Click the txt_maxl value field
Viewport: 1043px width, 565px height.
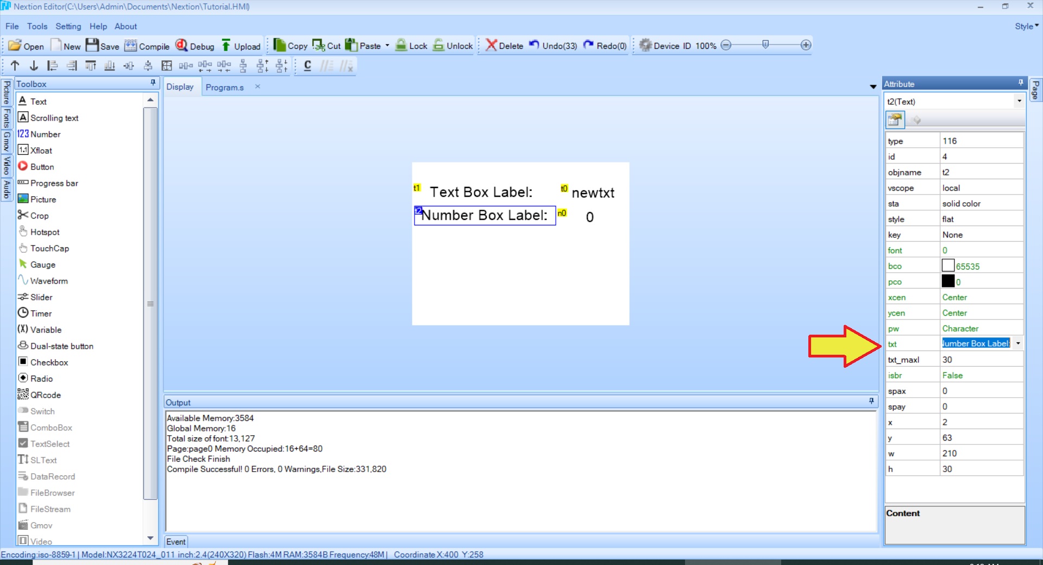982,360
